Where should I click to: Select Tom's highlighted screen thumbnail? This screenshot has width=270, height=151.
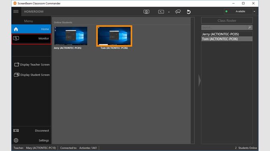[114, 36]
